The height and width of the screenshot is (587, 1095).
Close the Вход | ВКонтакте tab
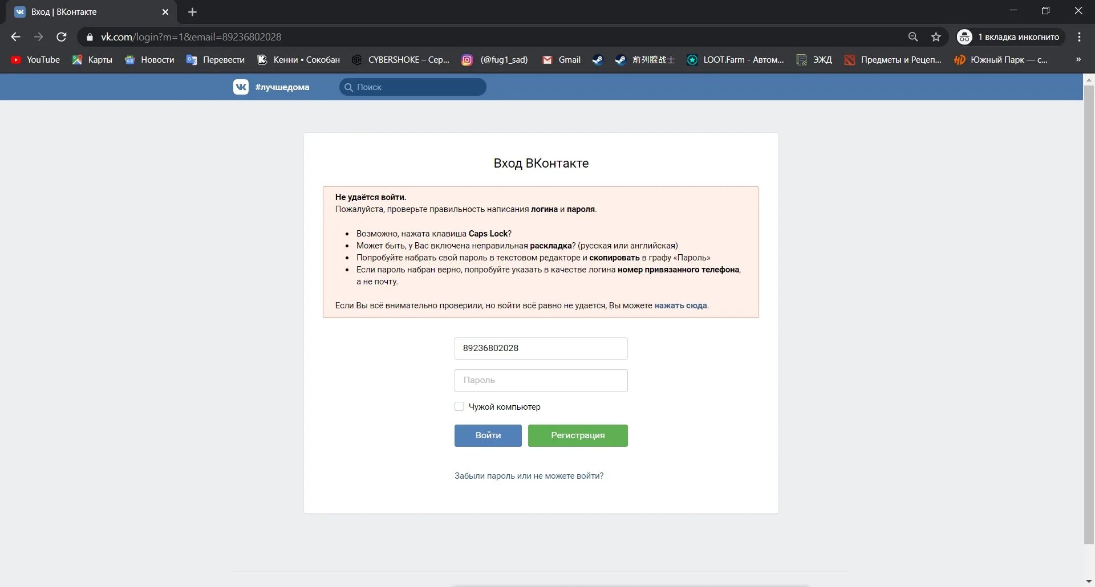click(x=165, y=12)
